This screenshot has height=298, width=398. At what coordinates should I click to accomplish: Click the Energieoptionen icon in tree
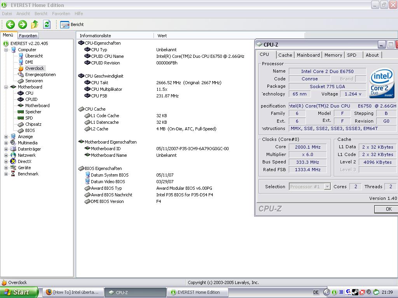click(x=21, y=74)
